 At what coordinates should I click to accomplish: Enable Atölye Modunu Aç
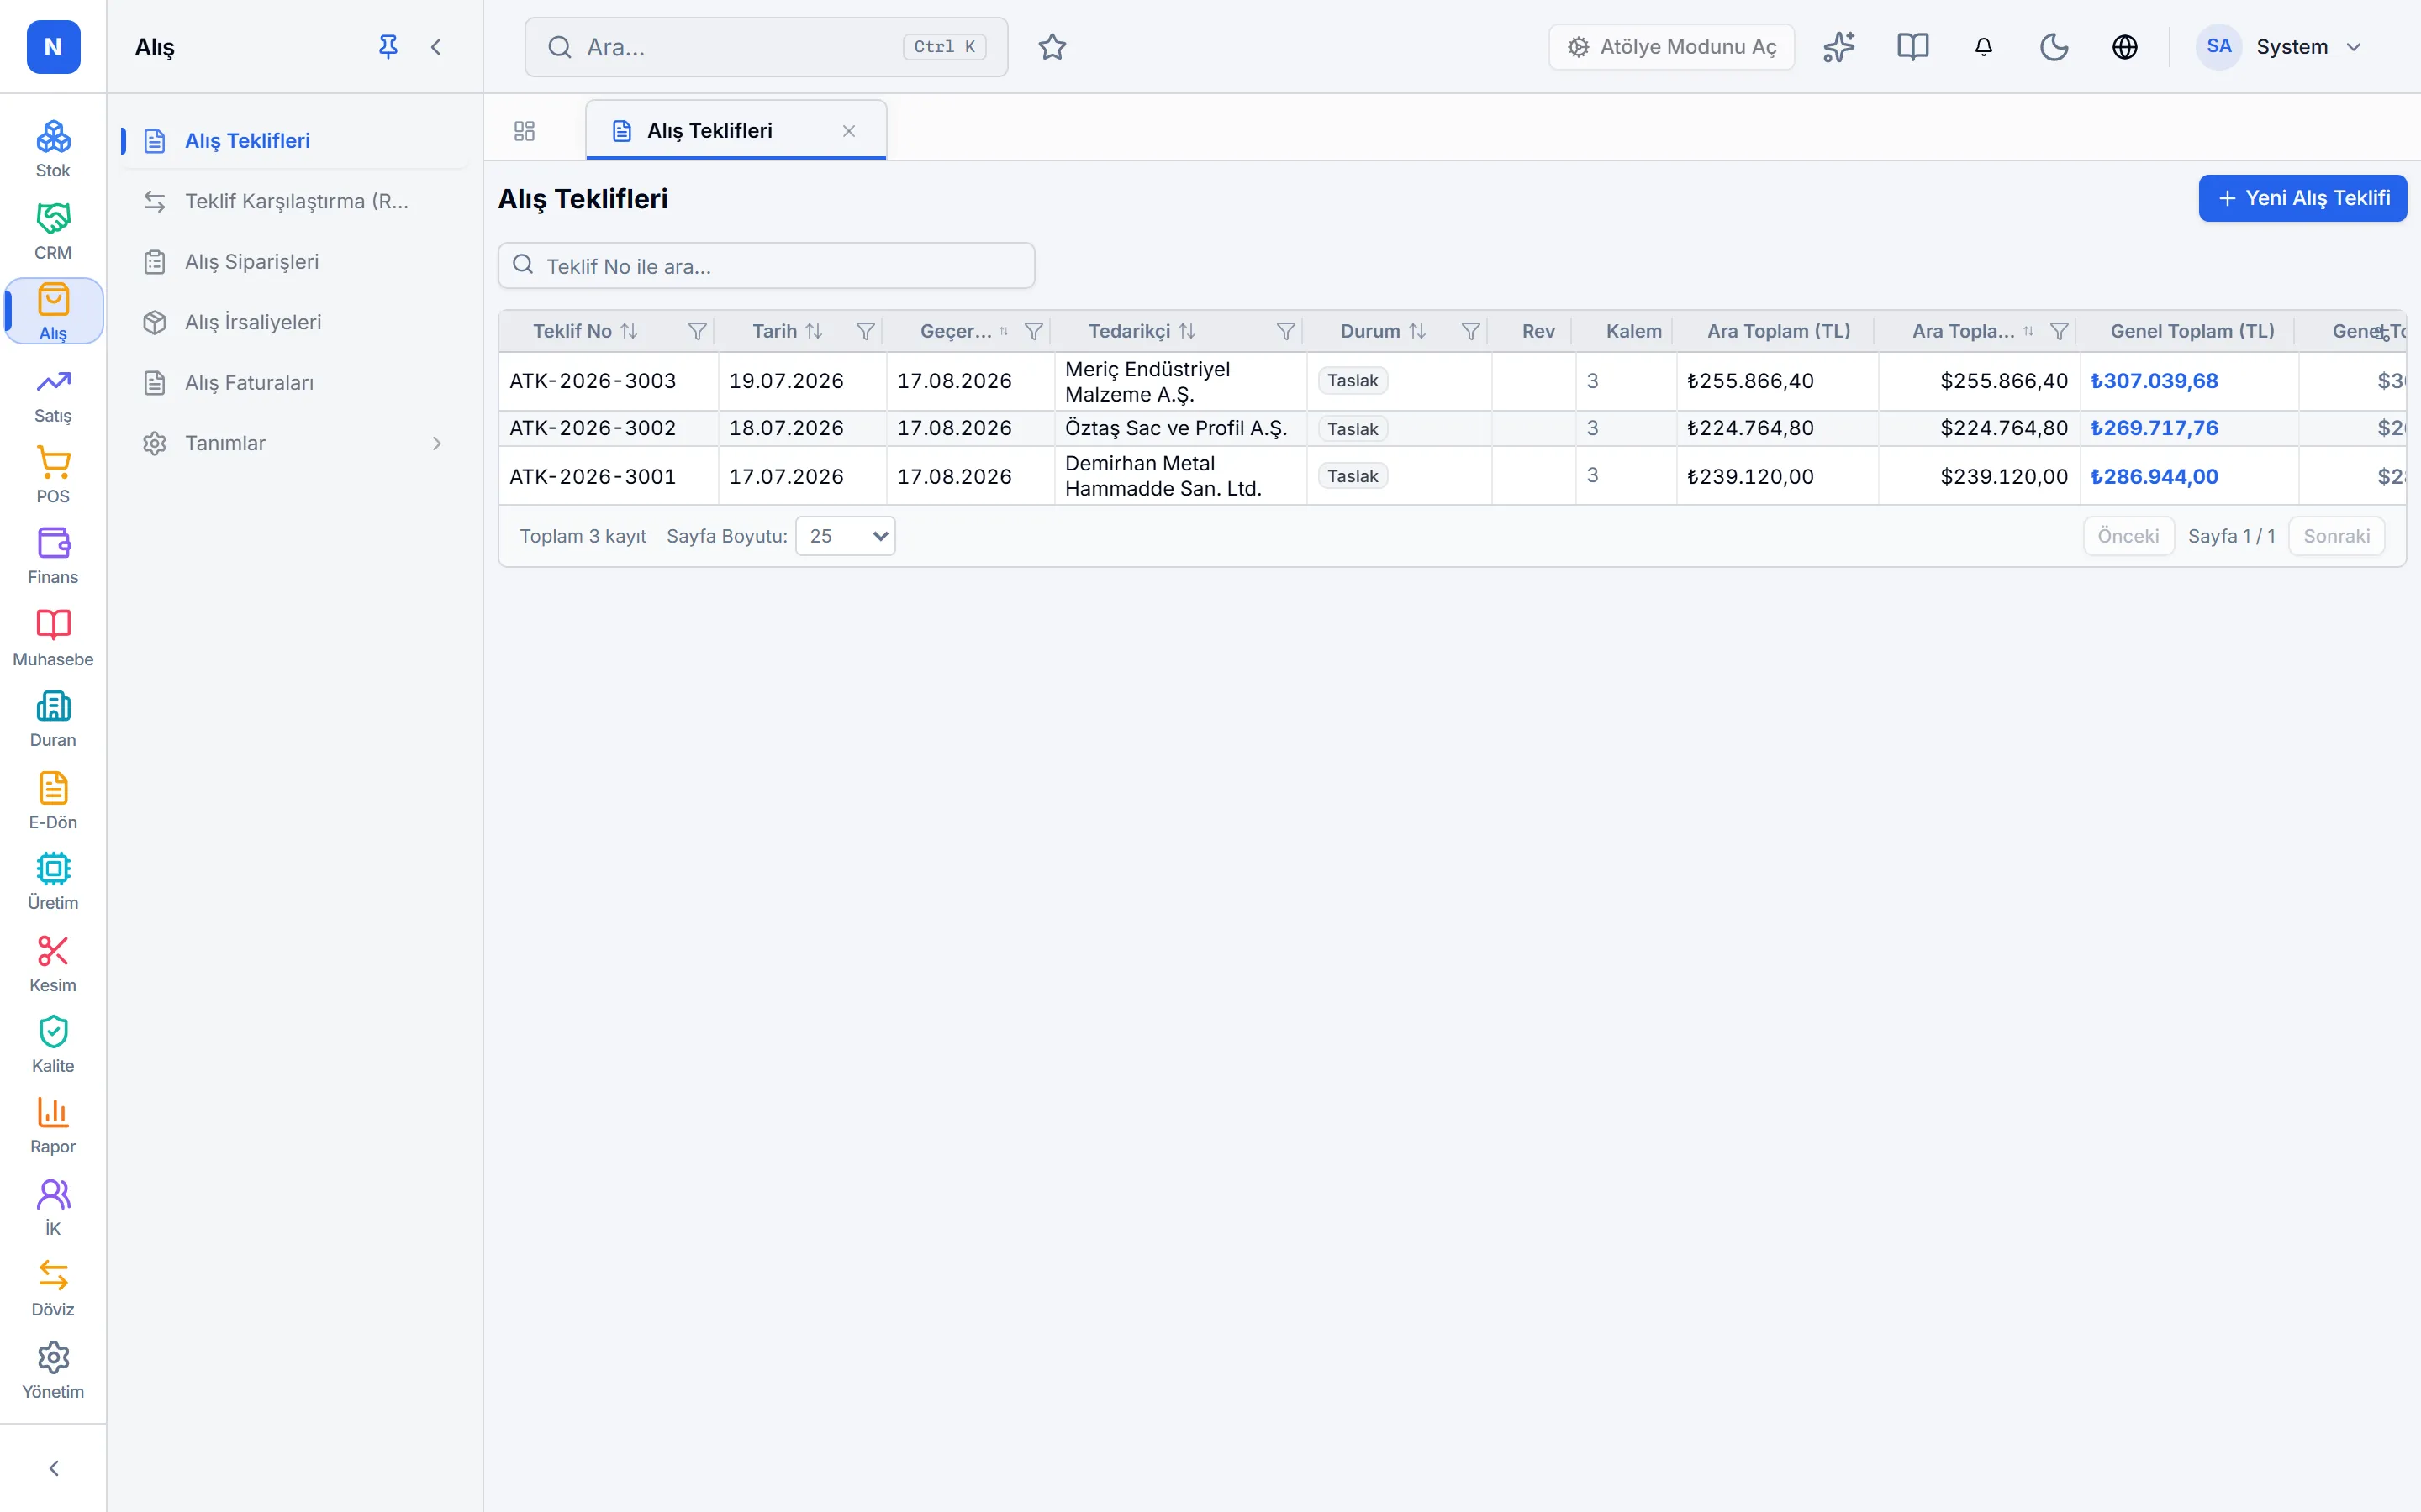pyautogui.click(x=1670, y=47)
